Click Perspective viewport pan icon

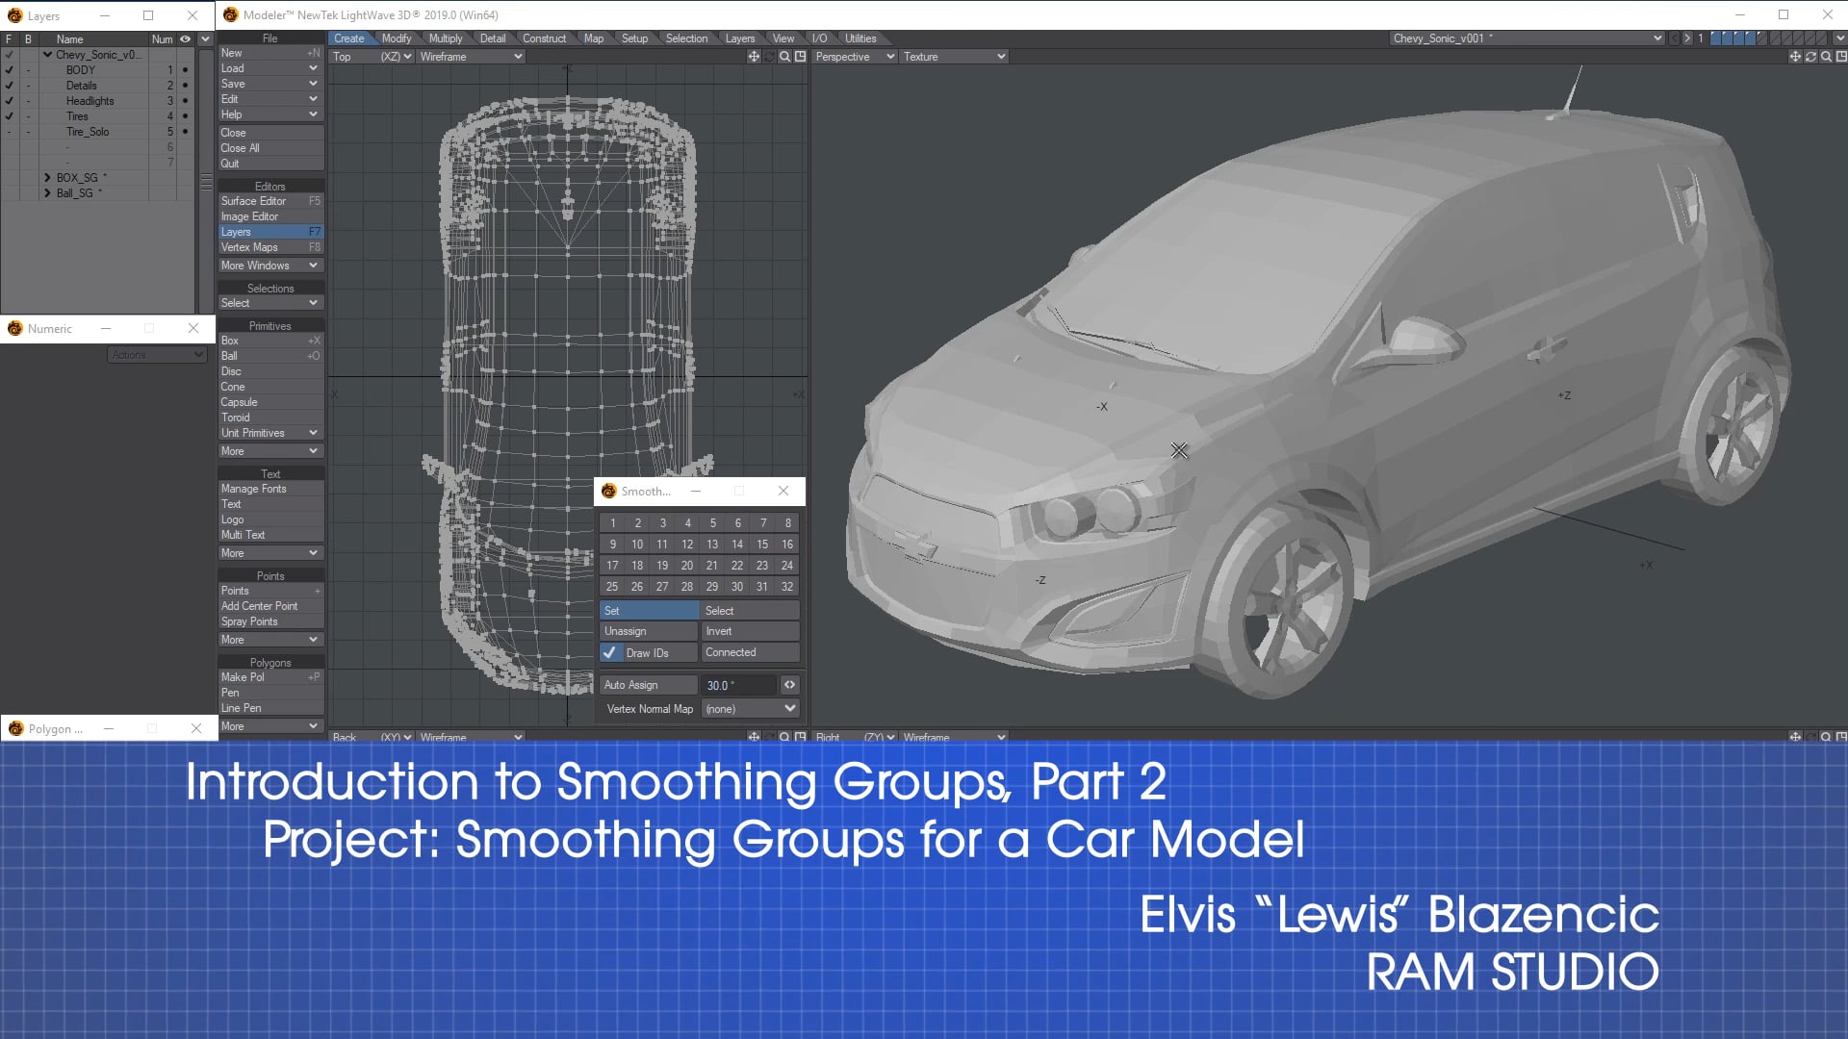coord(1794,57)
